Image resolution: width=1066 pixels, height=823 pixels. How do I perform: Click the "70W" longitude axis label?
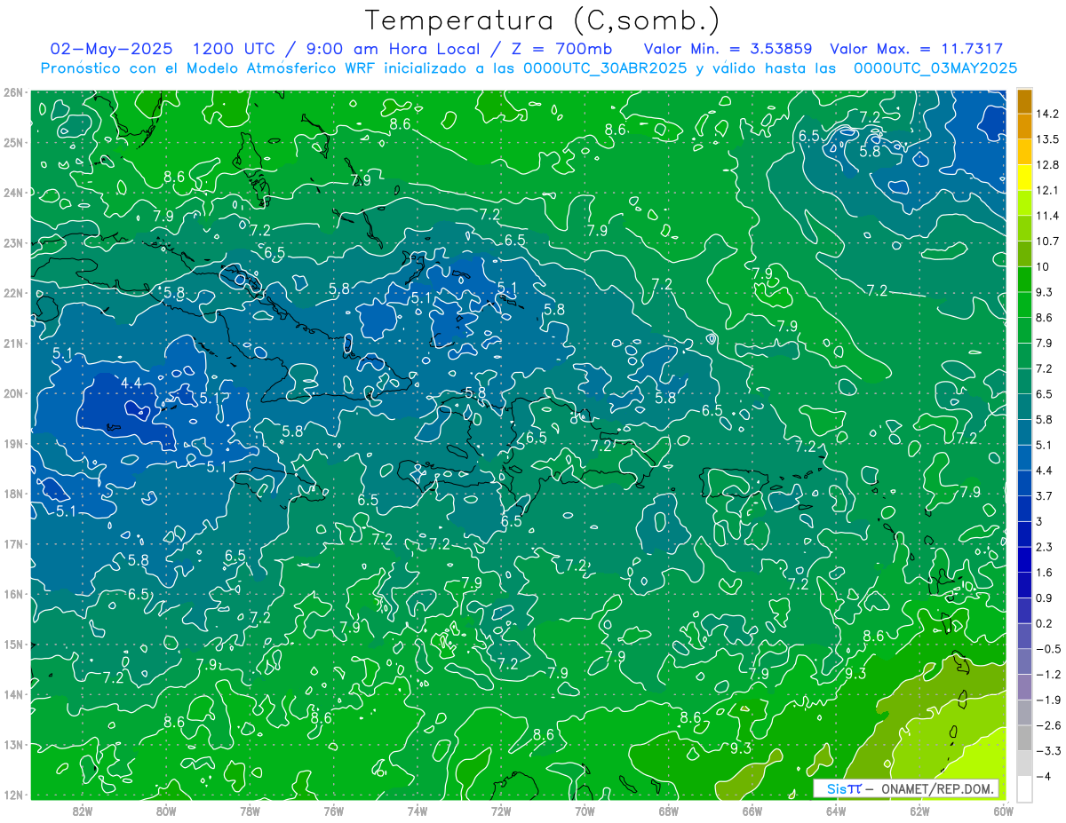click(x=585, y=811)
